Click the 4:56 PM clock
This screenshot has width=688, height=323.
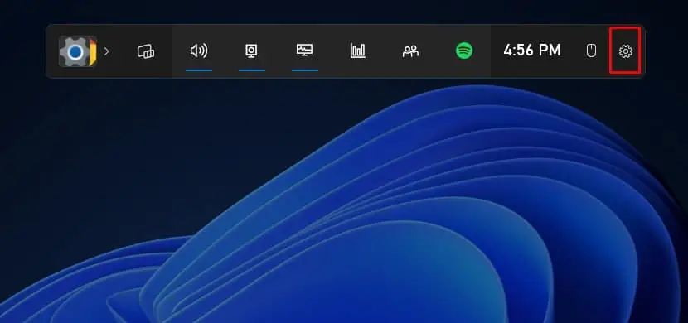pyautogui.click(x=532, y=51)
